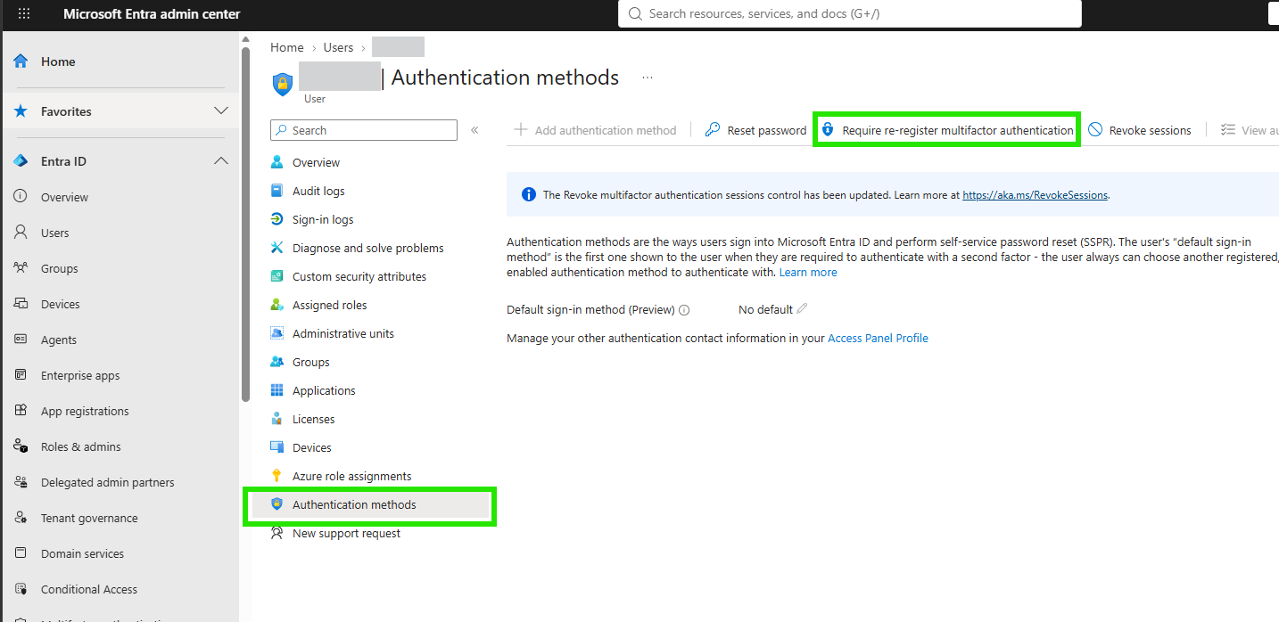Open New support request
This screenshot has height=622, width=1279.
346,533
